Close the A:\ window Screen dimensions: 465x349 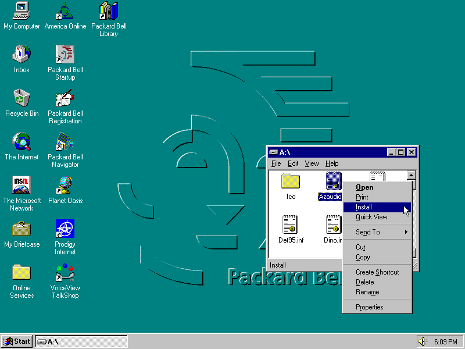point(412,152)
